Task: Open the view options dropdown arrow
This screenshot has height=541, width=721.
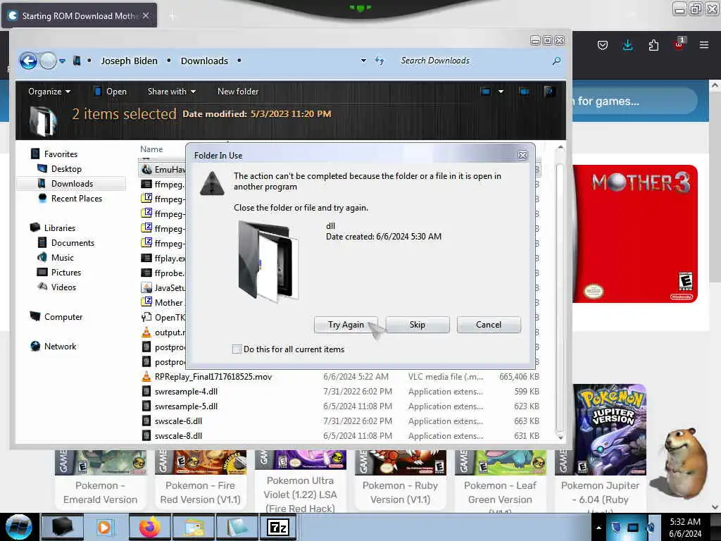Action: click(501, 92)
